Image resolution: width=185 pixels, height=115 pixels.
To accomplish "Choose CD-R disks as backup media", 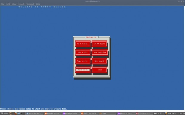I will pyautogui.click(x=83, y=44).
